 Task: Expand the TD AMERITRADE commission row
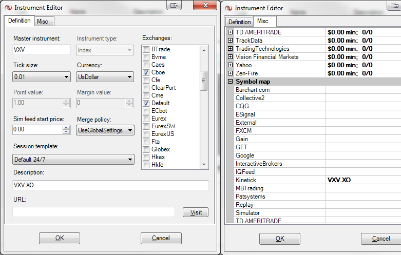point(230,32)
